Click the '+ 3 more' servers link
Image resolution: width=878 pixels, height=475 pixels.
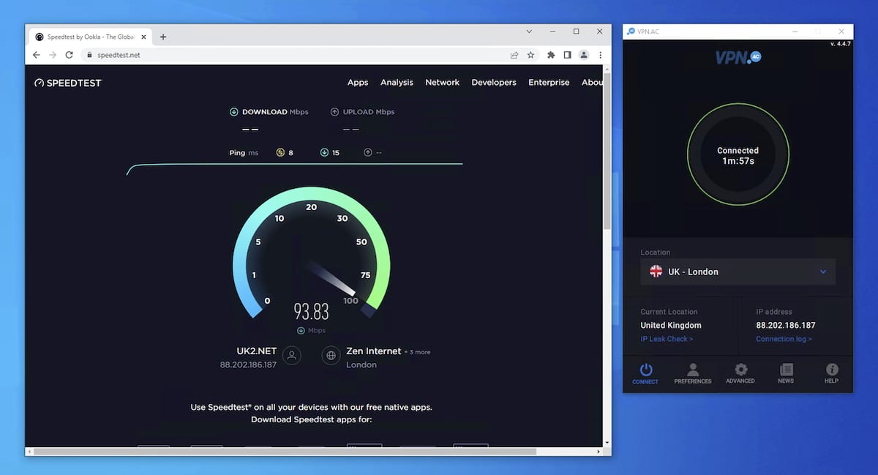pos(417,352)
